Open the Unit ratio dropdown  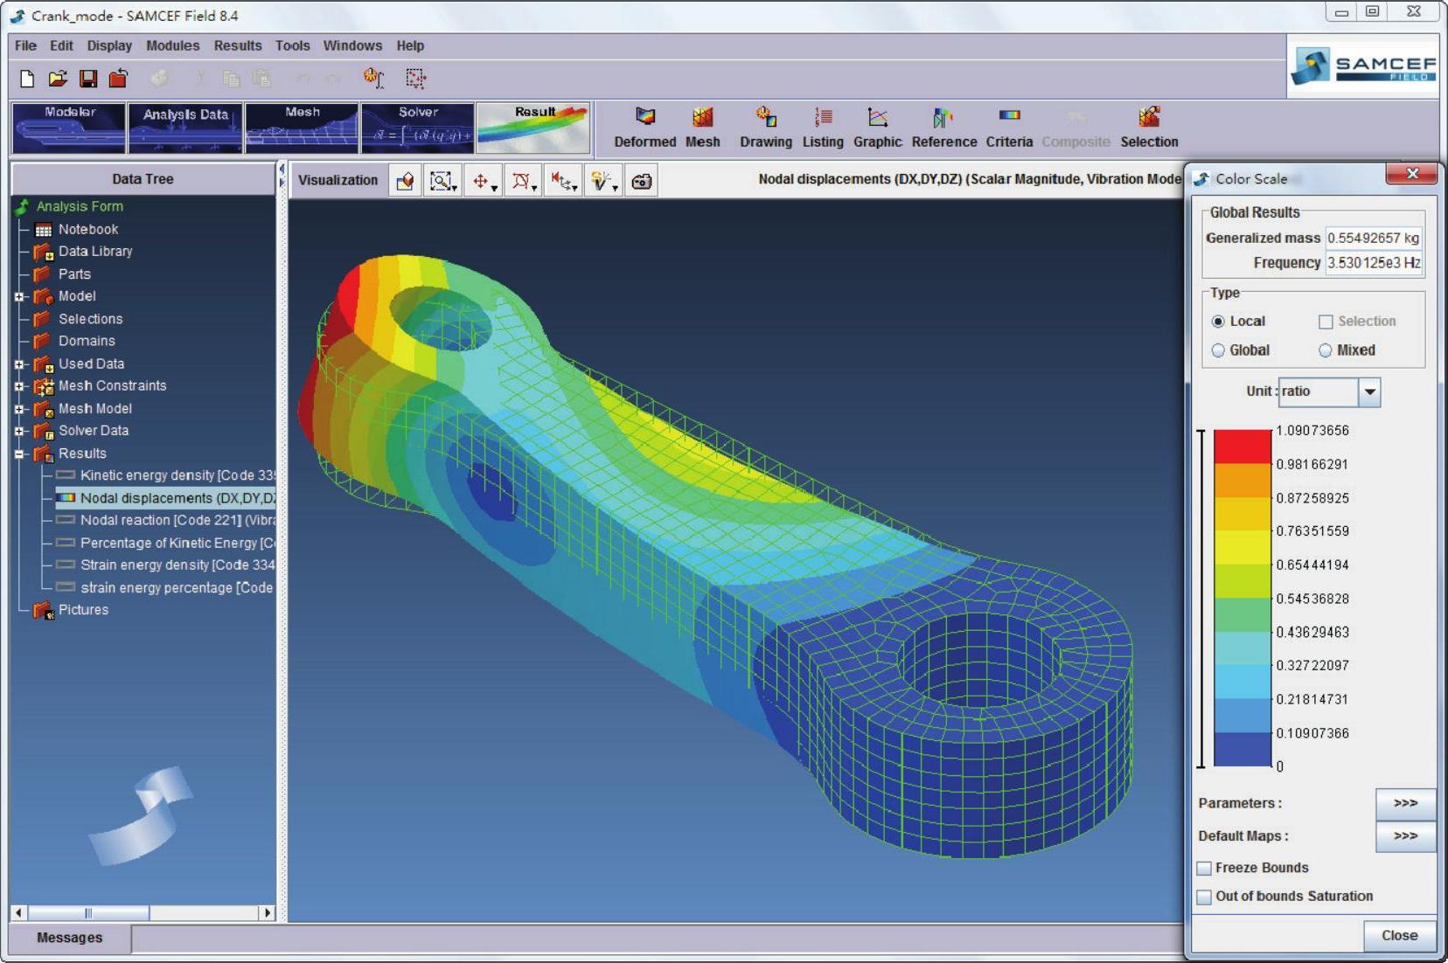click(1369, 392)
